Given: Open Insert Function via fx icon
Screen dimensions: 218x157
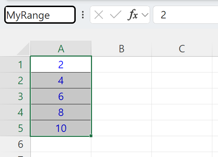Looking at the screenshot, I should (133, 14).
